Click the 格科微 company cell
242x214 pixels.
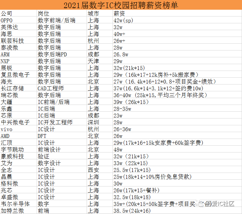click(x=18, y=183)
